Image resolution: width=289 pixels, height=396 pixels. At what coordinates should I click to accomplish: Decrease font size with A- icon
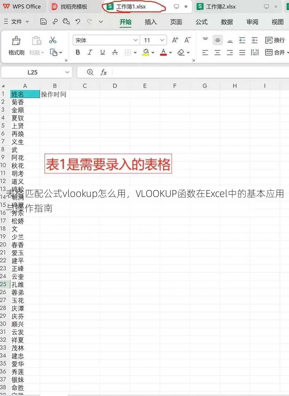pyautogui.click(x=187, y=40)
